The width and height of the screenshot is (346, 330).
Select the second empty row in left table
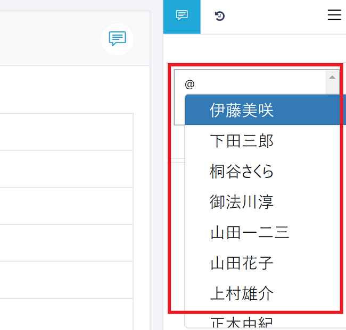point(67,169)
